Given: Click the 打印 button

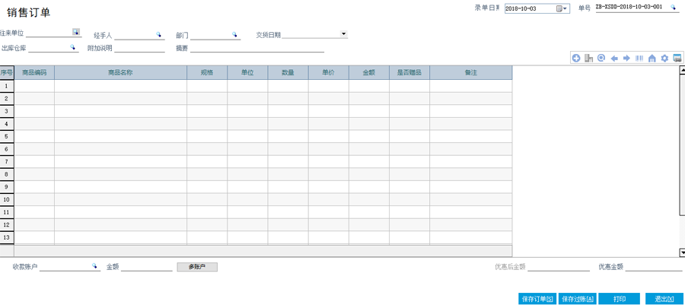Looking at the screenshot, I should tap(619, 299).
